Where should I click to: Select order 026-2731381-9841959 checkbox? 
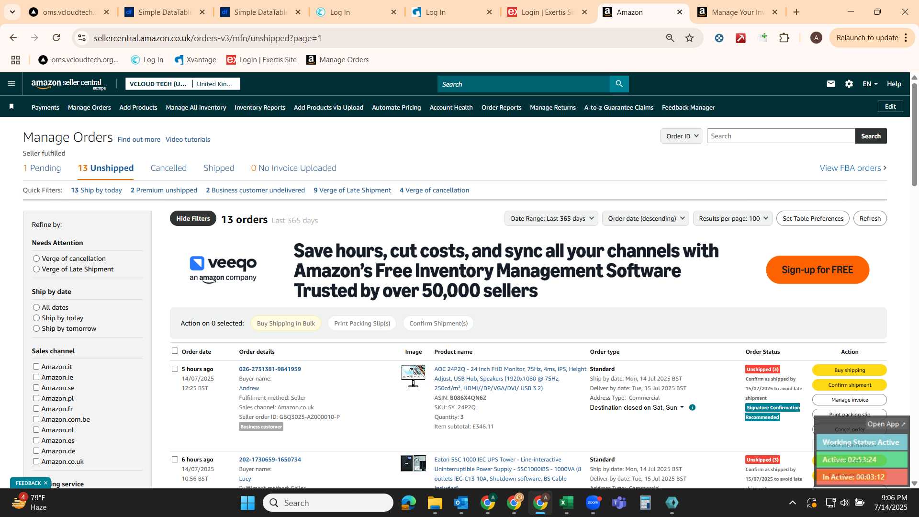coord(175,369)
